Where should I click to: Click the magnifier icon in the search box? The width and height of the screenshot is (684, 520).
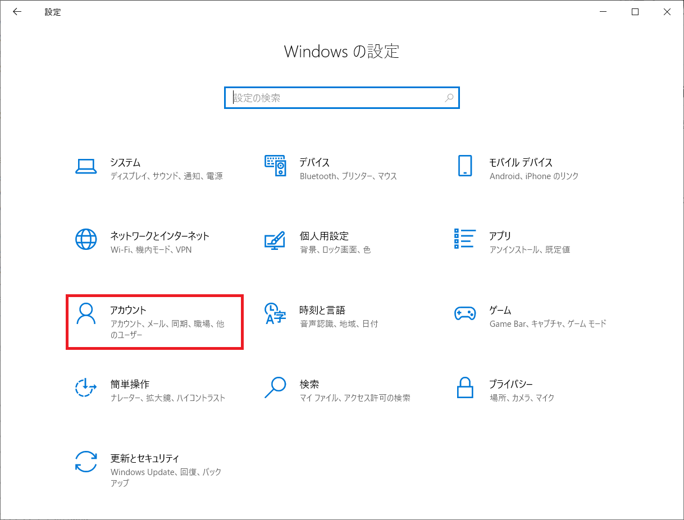click(449, 98)
